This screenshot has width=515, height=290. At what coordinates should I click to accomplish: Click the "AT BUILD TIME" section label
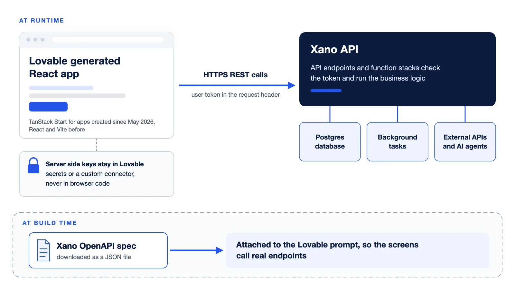tap(50, 223)
